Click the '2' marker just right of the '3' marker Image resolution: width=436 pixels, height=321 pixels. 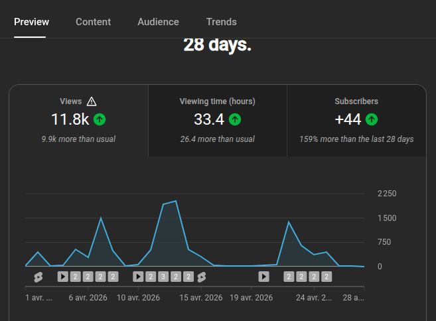point(176,277)
